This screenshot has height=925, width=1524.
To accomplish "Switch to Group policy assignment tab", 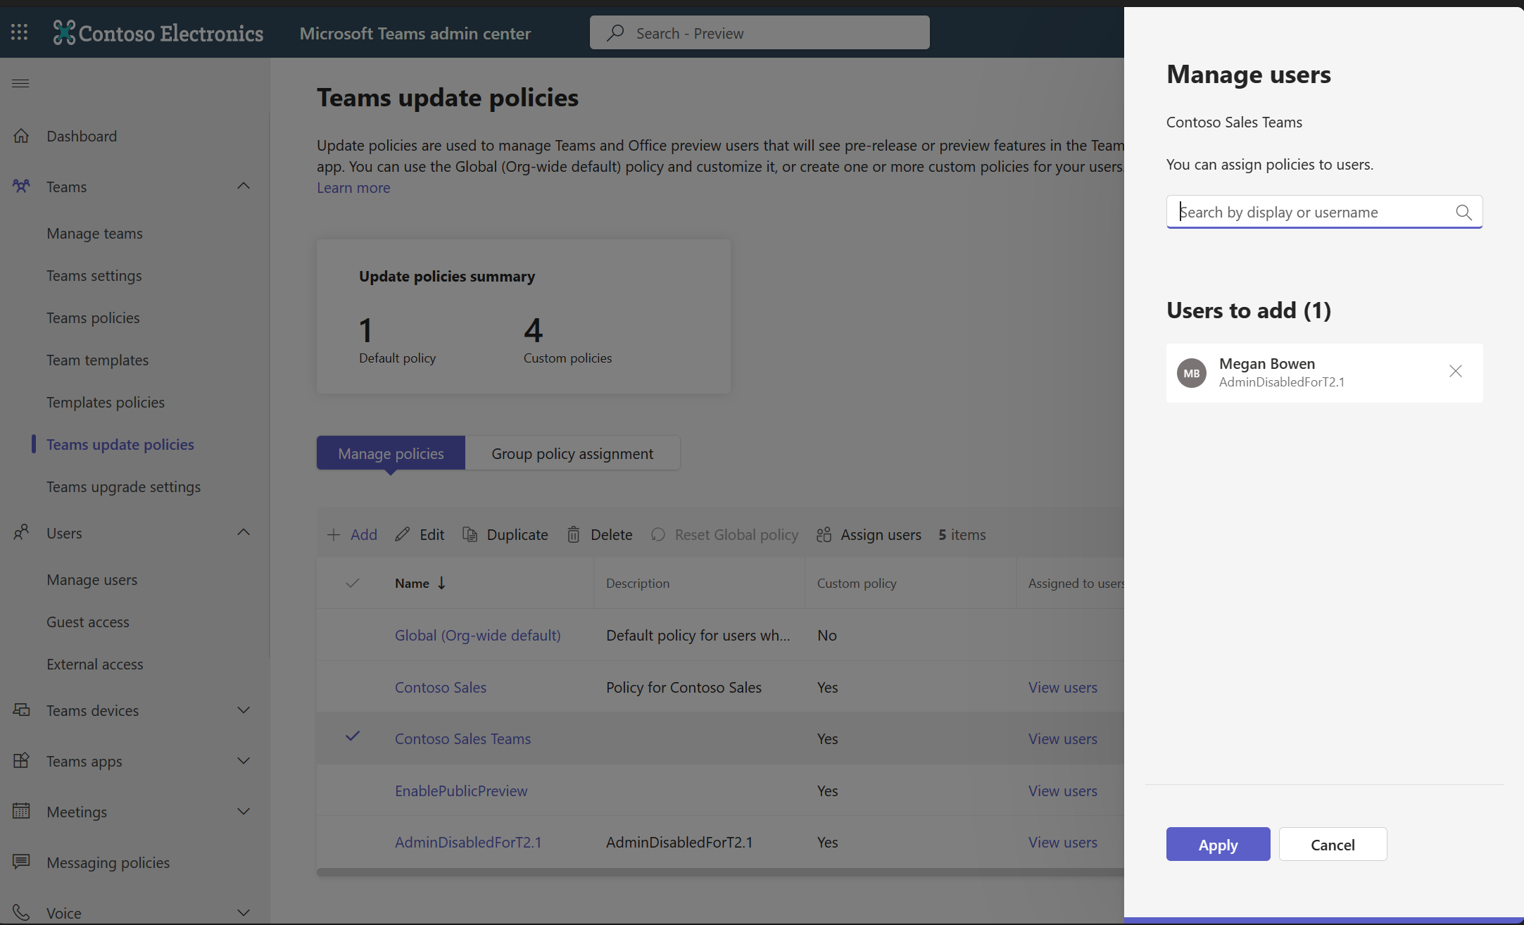I will pyautogui.click(x=572, y=452).
